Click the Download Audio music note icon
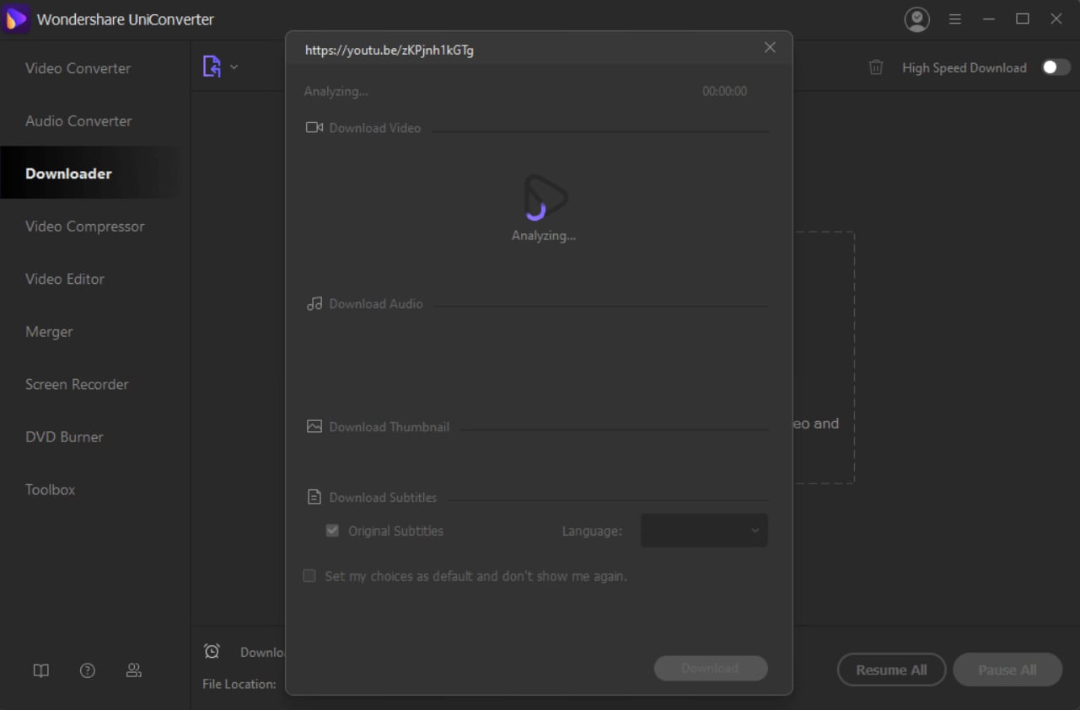This screenshot has width=1080, height=710. [x=314, y=303]
